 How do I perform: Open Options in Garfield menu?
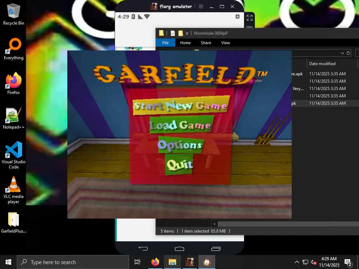click(181, 145)
